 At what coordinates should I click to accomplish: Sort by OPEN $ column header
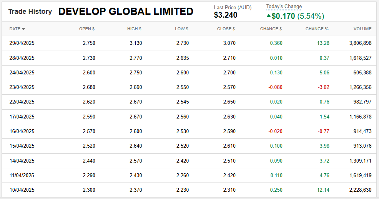click(87, 29)
